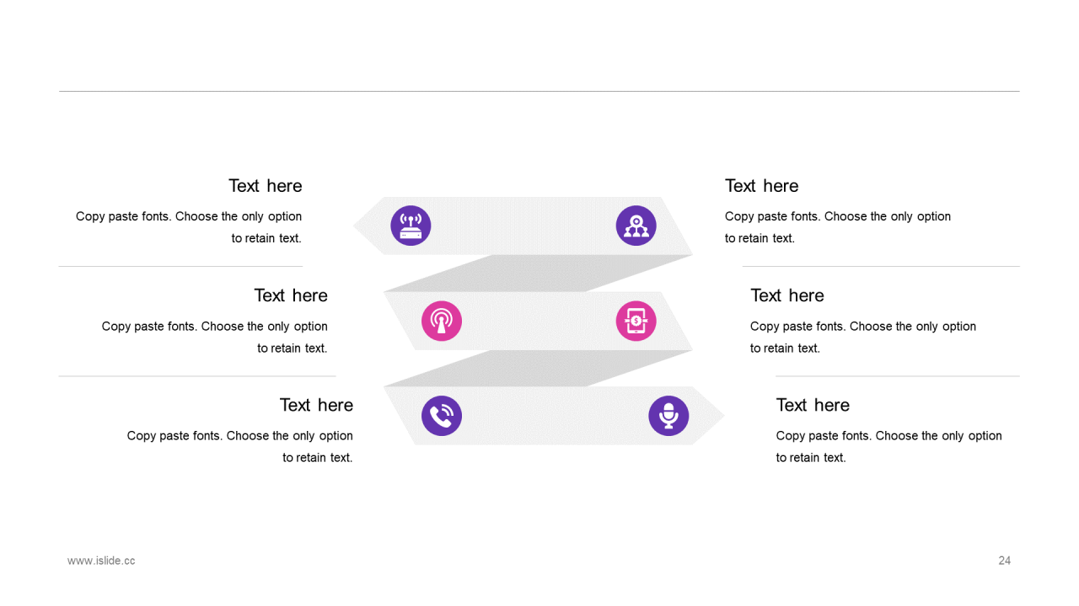Click the slide number 24

[x=1005, y=561]
